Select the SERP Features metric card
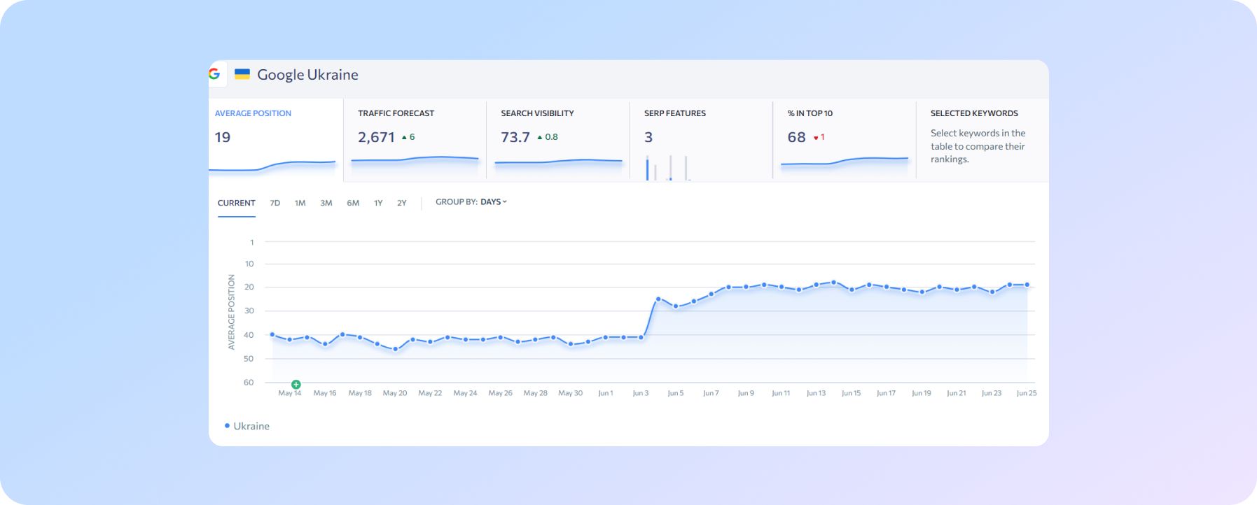 (x=700, y=140)
